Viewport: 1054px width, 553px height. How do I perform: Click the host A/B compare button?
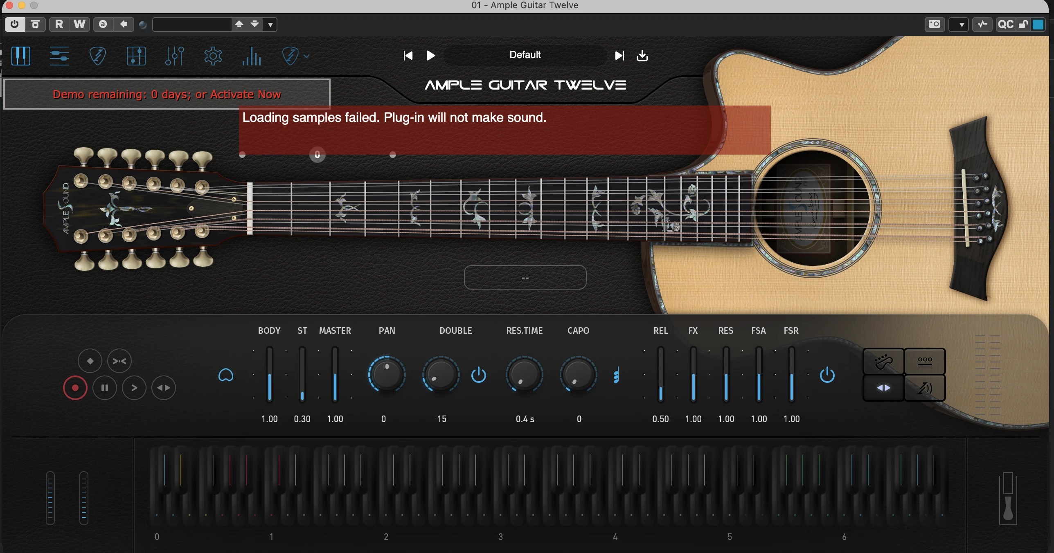tap(103, 24)
